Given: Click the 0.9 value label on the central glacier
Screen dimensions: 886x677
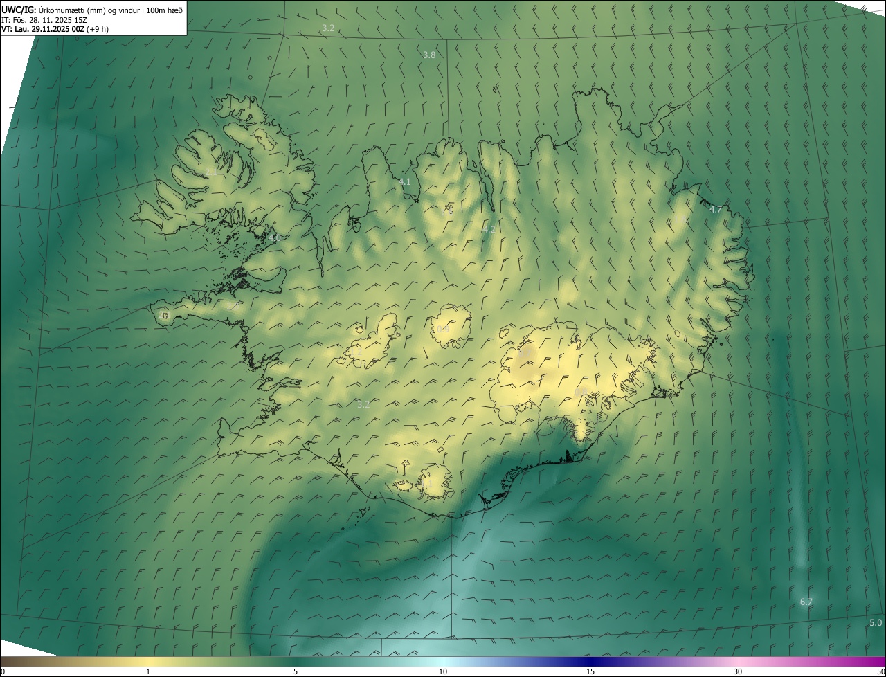Looking at the screenshot, I should [443, 329].
